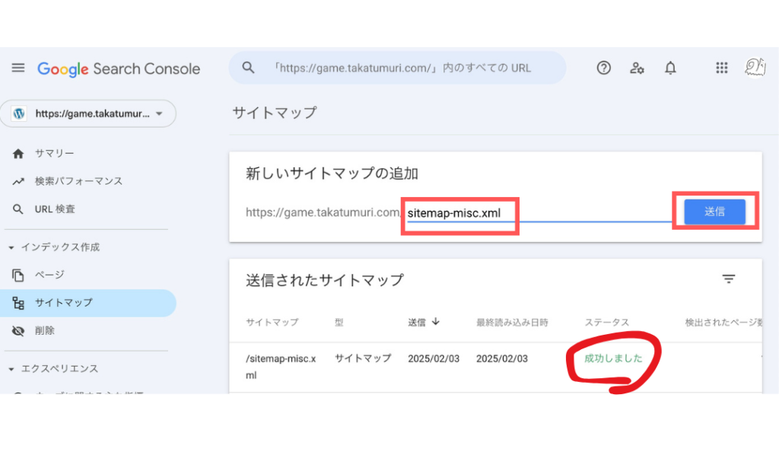This screenshot has width=779, height=471.
Task: Open 検索パフォーマンス report
Action: [78, 181]
